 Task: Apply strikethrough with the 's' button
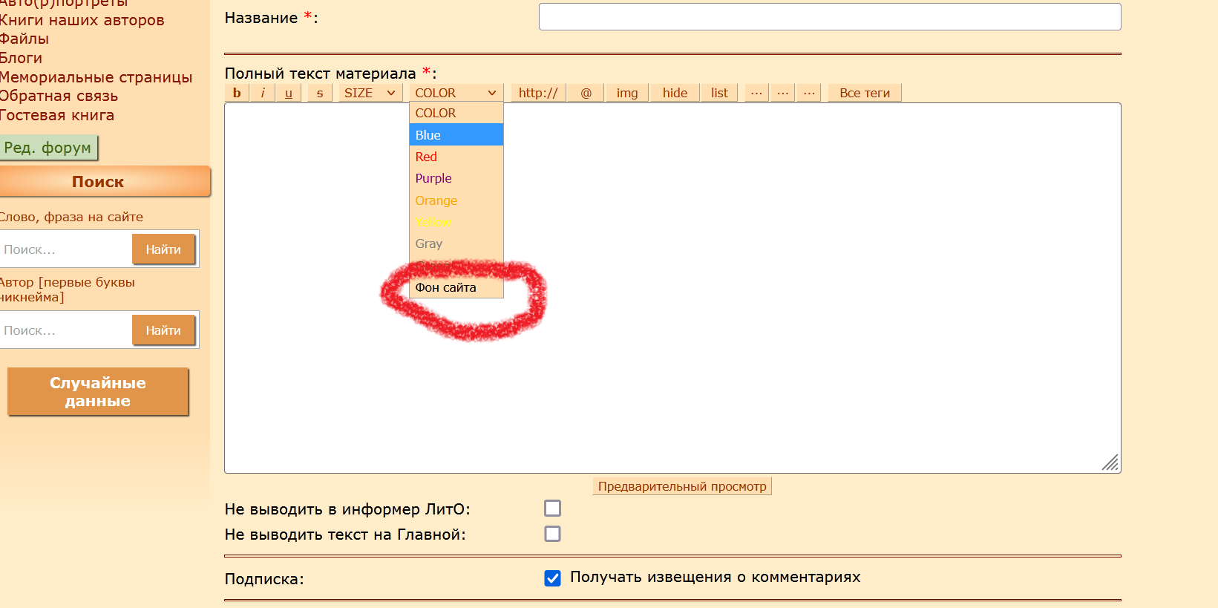coord(320,93)
